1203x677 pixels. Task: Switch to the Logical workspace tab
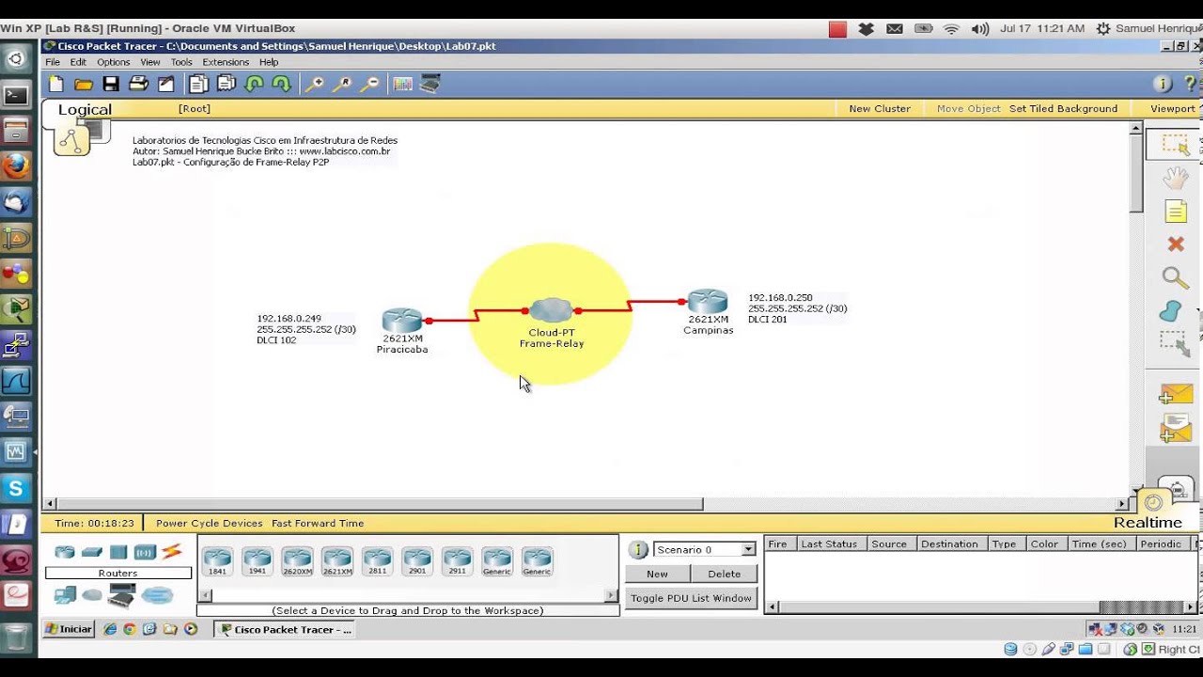[x=85, y=109]
